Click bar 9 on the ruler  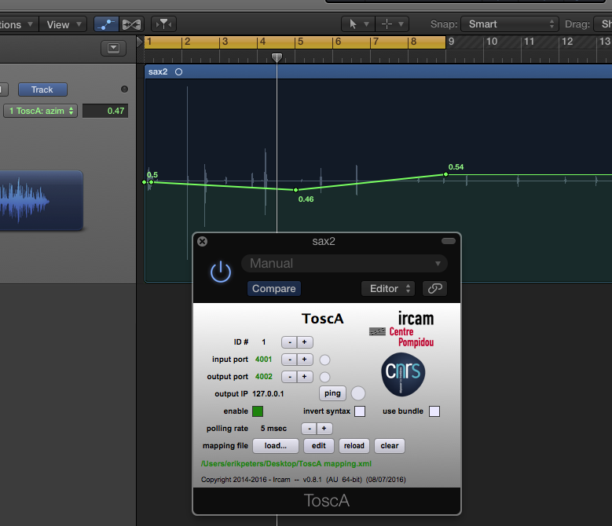click(452, 42)
